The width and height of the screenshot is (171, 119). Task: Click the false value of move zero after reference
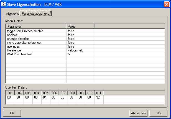click(71, 43)
